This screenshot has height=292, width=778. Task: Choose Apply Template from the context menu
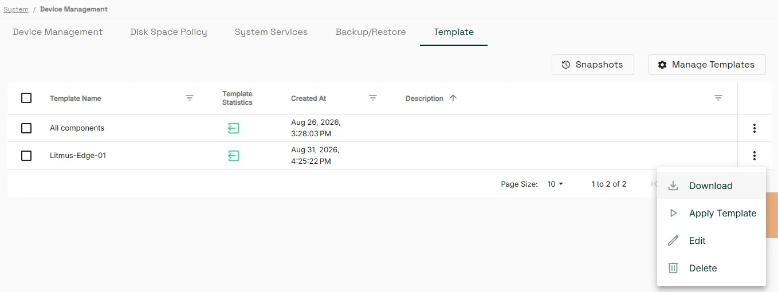712,213
